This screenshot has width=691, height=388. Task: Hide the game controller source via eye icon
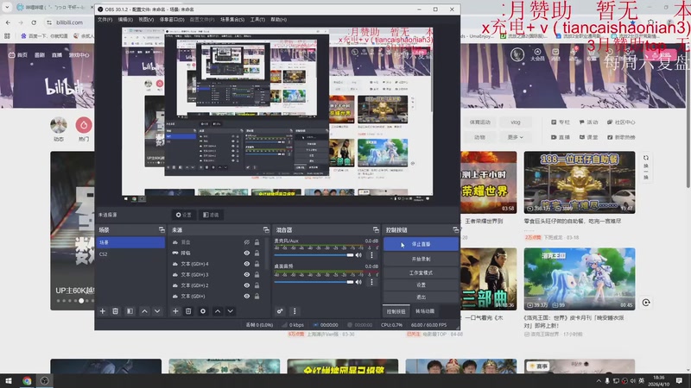click(x=247, y=253)
